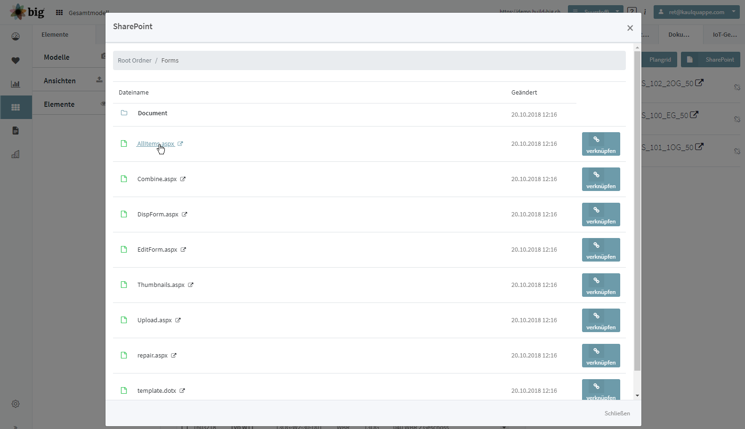The width and height of the screenshot is (745, 429).
Task: Click the repair.aspx external link icon
Action: point(174,355)
